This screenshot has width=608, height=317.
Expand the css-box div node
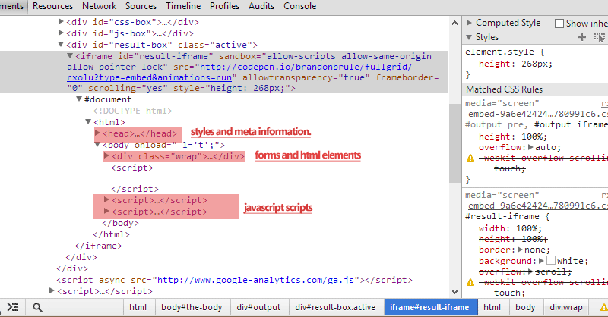pos(62,21)
